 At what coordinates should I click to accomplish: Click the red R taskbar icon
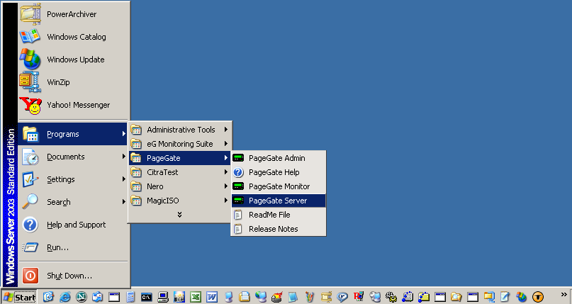pos(359,296)
